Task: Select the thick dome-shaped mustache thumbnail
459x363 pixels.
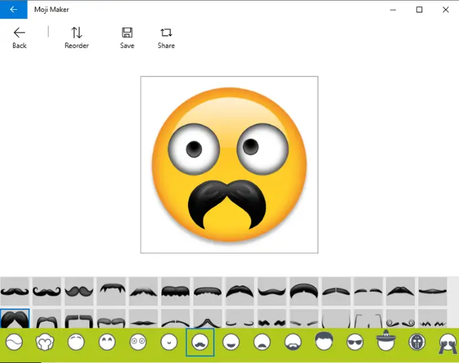Action: 304,291
